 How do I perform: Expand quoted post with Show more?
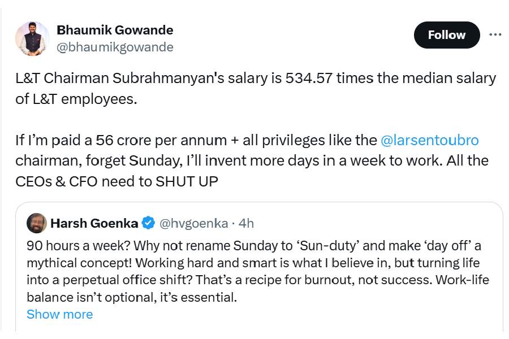point(59,314)
